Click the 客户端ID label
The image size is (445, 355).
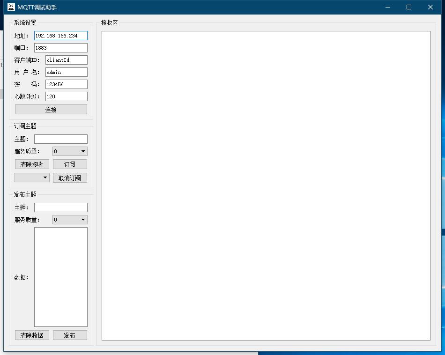(27, 60)
